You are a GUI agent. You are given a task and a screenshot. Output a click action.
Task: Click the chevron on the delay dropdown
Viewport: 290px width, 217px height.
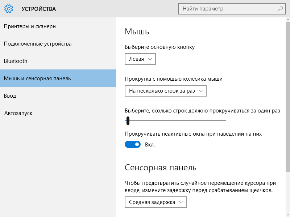coord(181,202)
